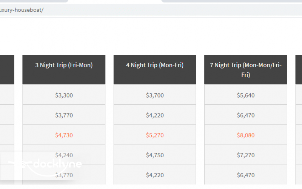Click the $6,470 directly below $5,640
This screenshot has width=302, height=189.
click(246, 115)
